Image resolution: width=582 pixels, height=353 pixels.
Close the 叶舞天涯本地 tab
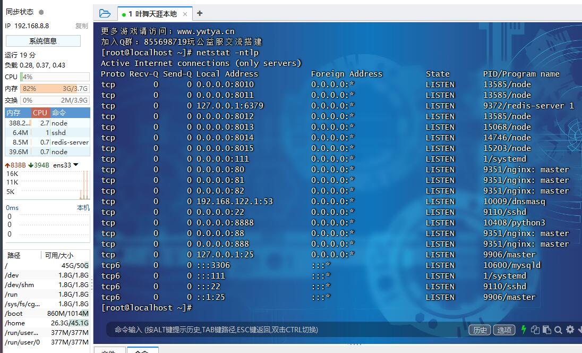[185, 14]
